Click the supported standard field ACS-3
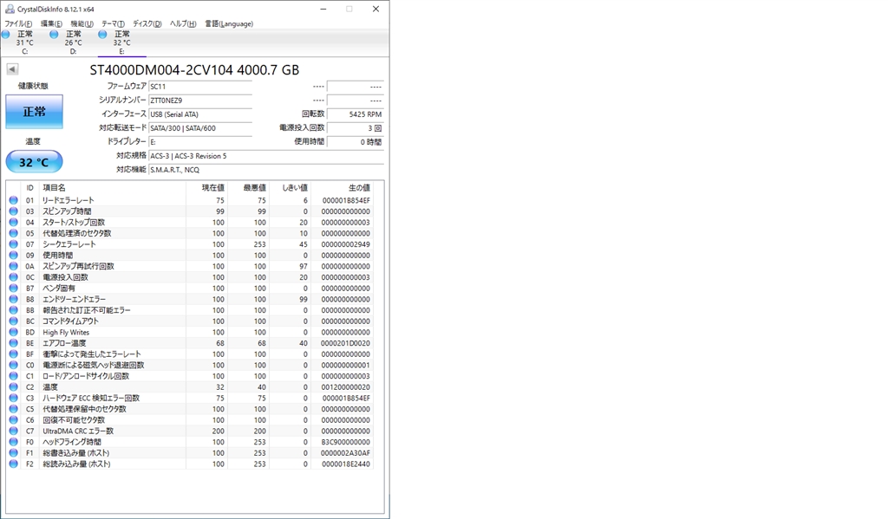 pyautogui.click(x=266, y=156)
